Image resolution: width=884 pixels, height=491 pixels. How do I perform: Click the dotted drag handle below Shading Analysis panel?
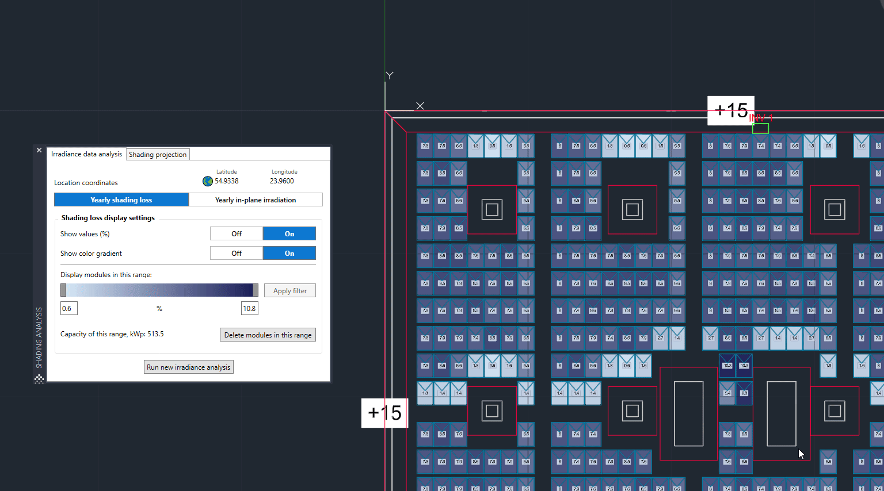click(x=39, y=379)
